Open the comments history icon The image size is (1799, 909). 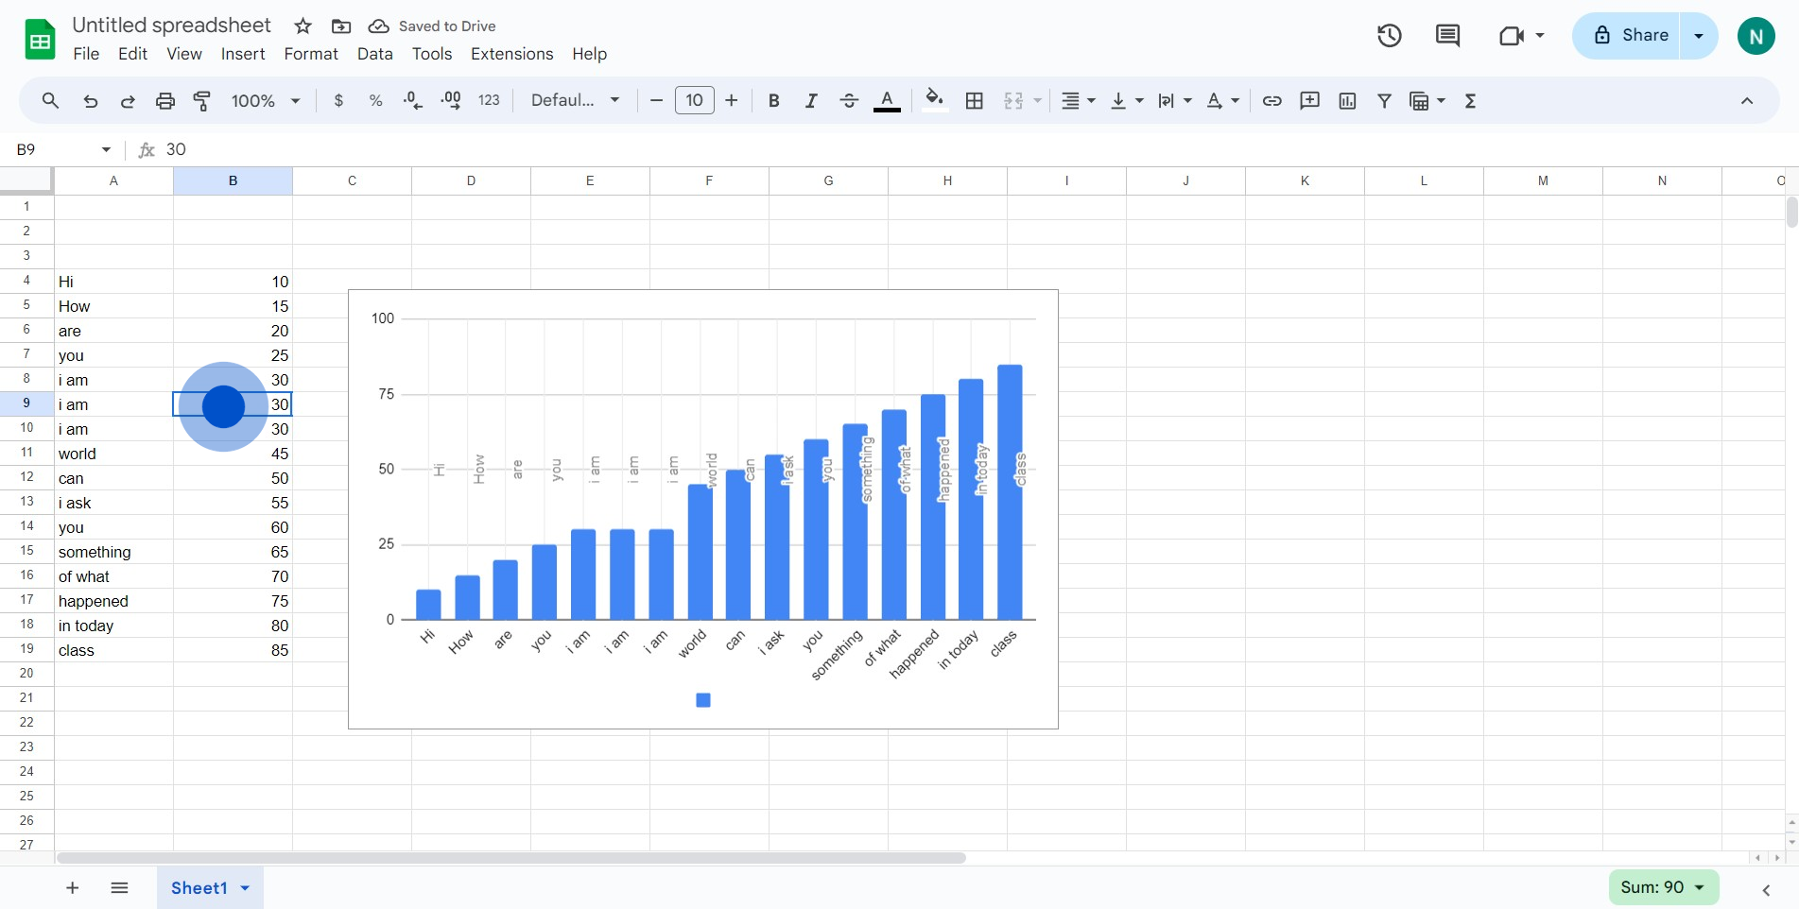click(1446, 36)
